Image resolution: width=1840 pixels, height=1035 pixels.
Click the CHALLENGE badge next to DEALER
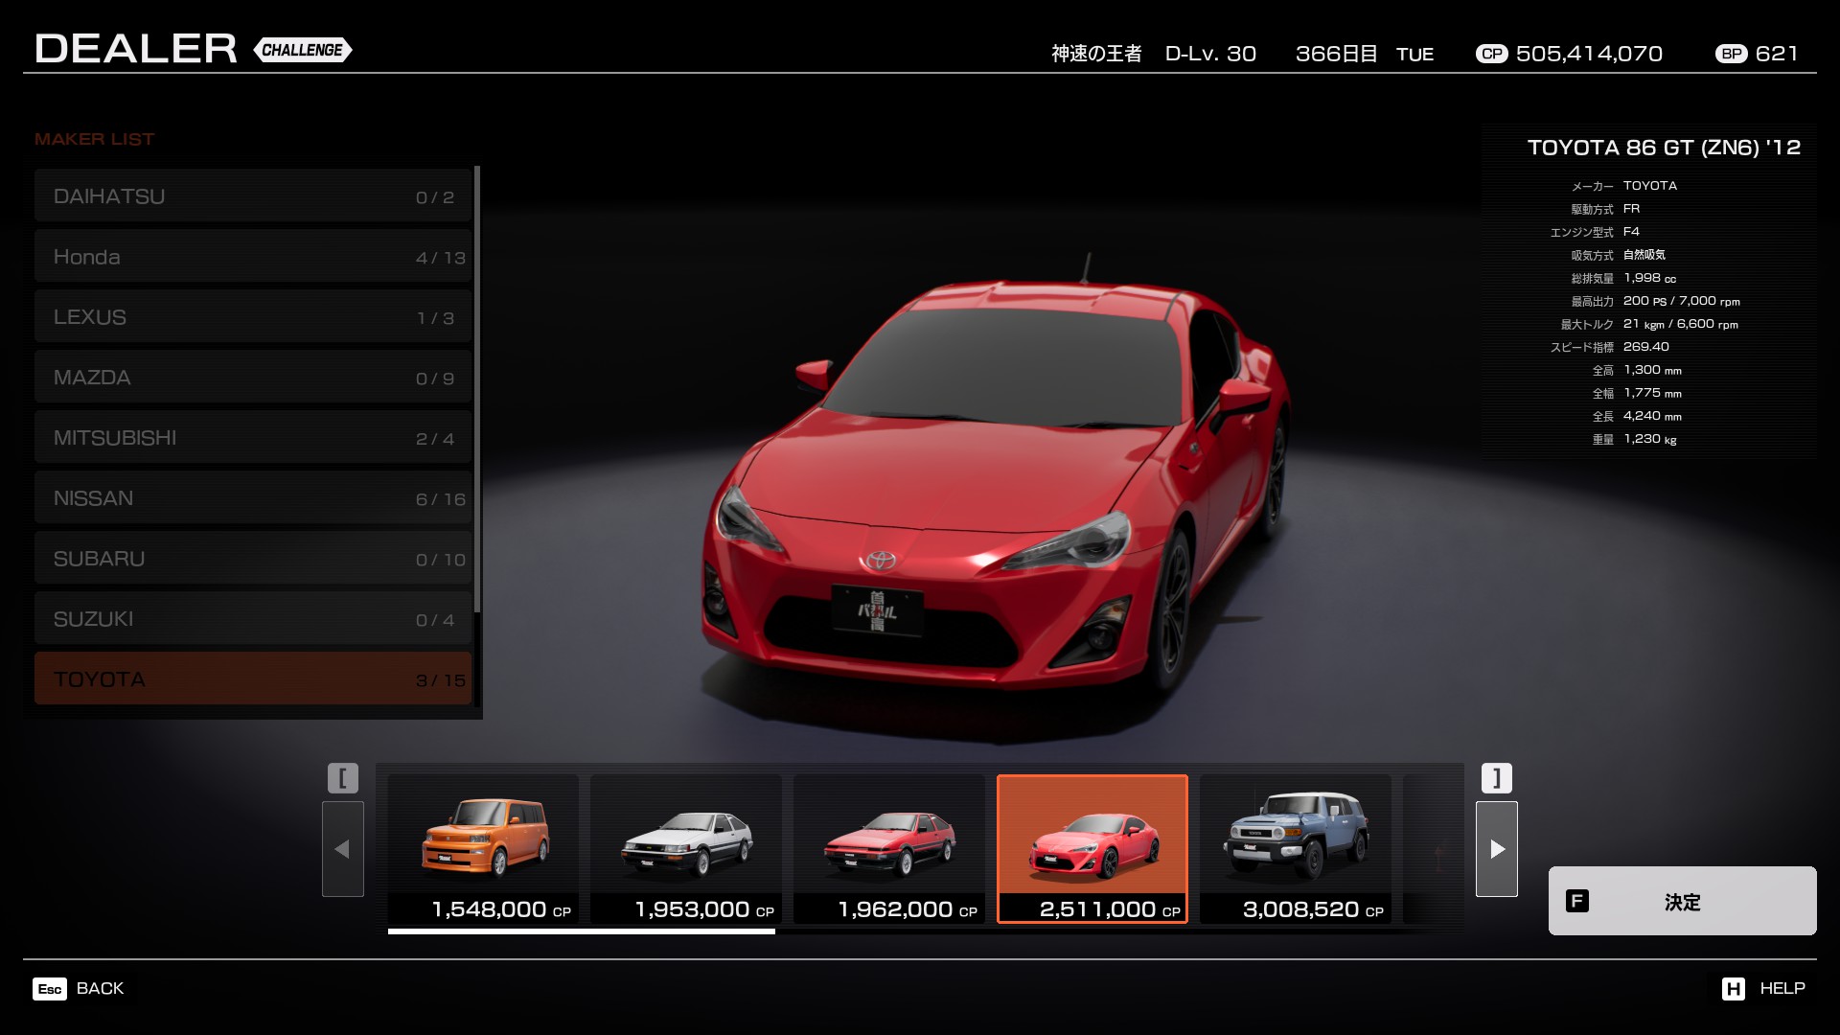303,50
